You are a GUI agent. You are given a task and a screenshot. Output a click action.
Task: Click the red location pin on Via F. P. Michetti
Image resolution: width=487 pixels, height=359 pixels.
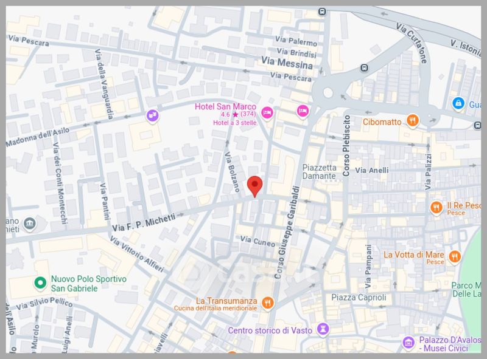click(x=254, y=186)
